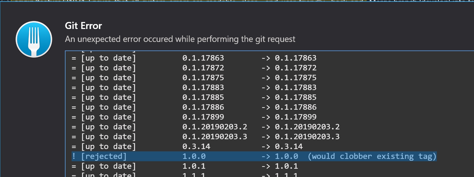This screenshot has height=177, width=474.
Task: Click the '=' symbol beside tag 1.0.1
Action: pos(73,166)
